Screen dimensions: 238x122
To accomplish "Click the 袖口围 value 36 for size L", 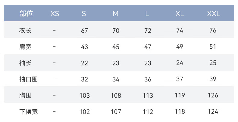I will pyautogui.click(x=148, y=79).
